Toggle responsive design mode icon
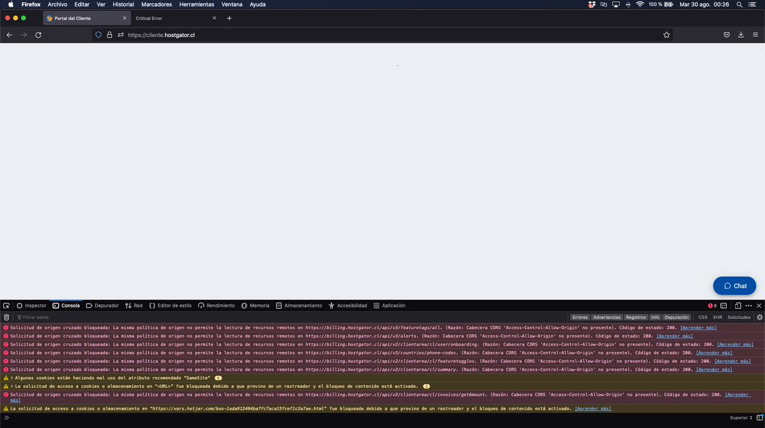The image size is (765, 428). pos(737,306)
